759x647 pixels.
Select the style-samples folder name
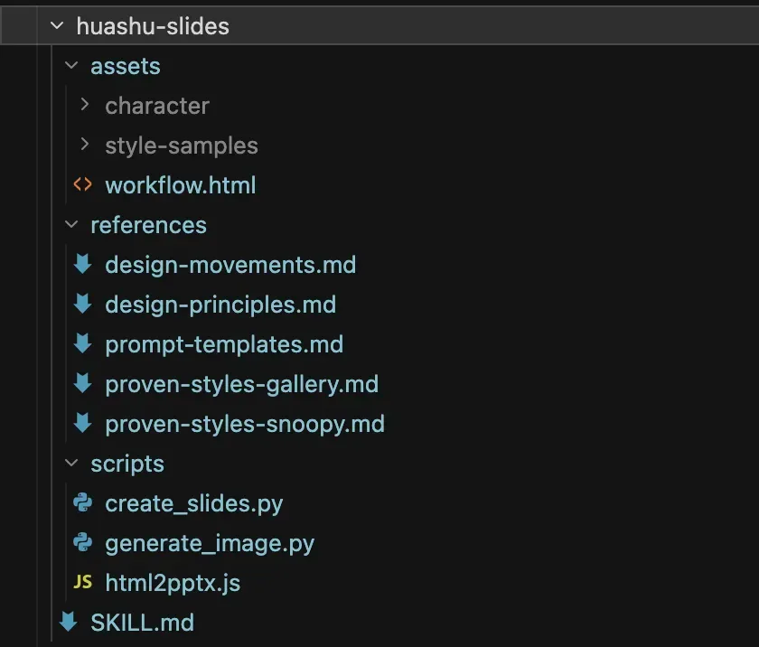click(182, 145)
